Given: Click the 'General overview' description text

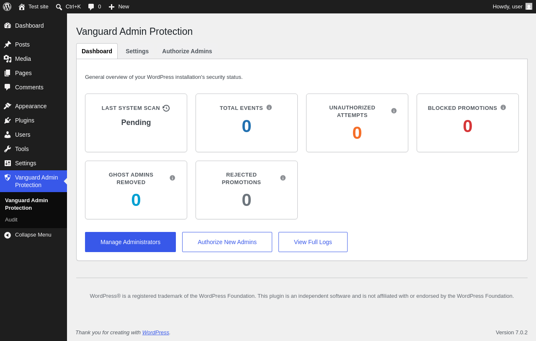Looking at the screenshot, I should pos(164,77).
